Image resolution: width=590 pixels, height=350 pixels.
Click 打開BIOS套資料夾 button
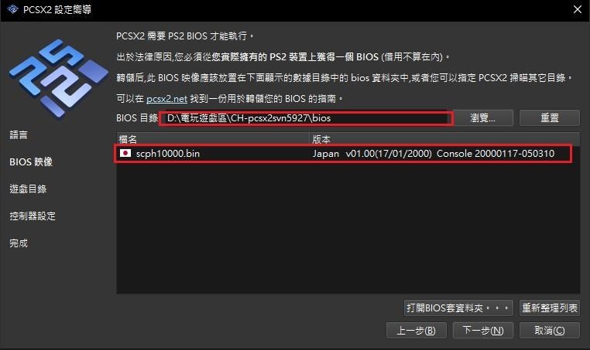458,308
